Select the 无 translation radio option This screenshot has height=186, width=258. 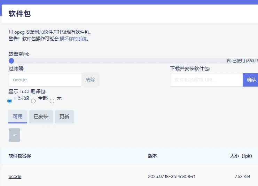click(x=52, y=101)
